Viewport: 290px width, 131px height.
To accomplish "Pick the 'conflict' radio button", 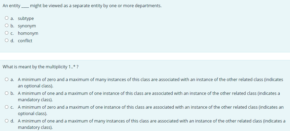I will pyautogui.click(x=7, y=40).
